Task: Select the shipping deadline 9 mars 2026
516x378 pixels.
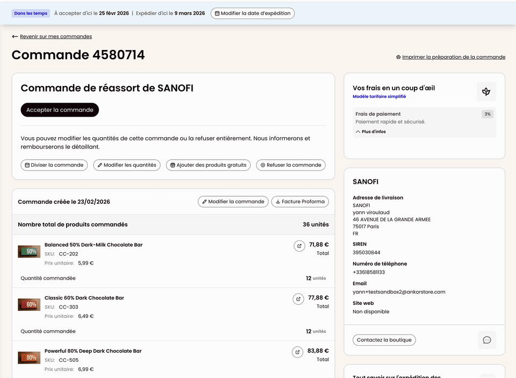Action: point(190,13)
